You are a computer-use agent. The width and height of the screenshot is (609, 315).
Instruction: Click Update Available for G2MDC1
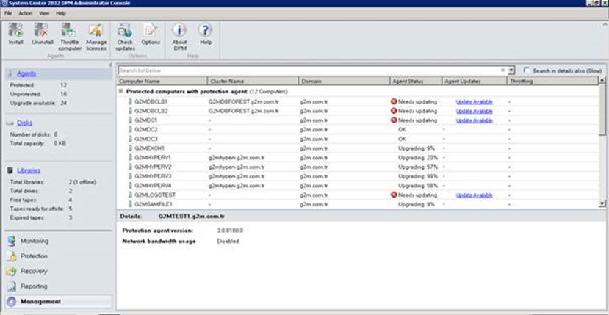coord(475,120)
